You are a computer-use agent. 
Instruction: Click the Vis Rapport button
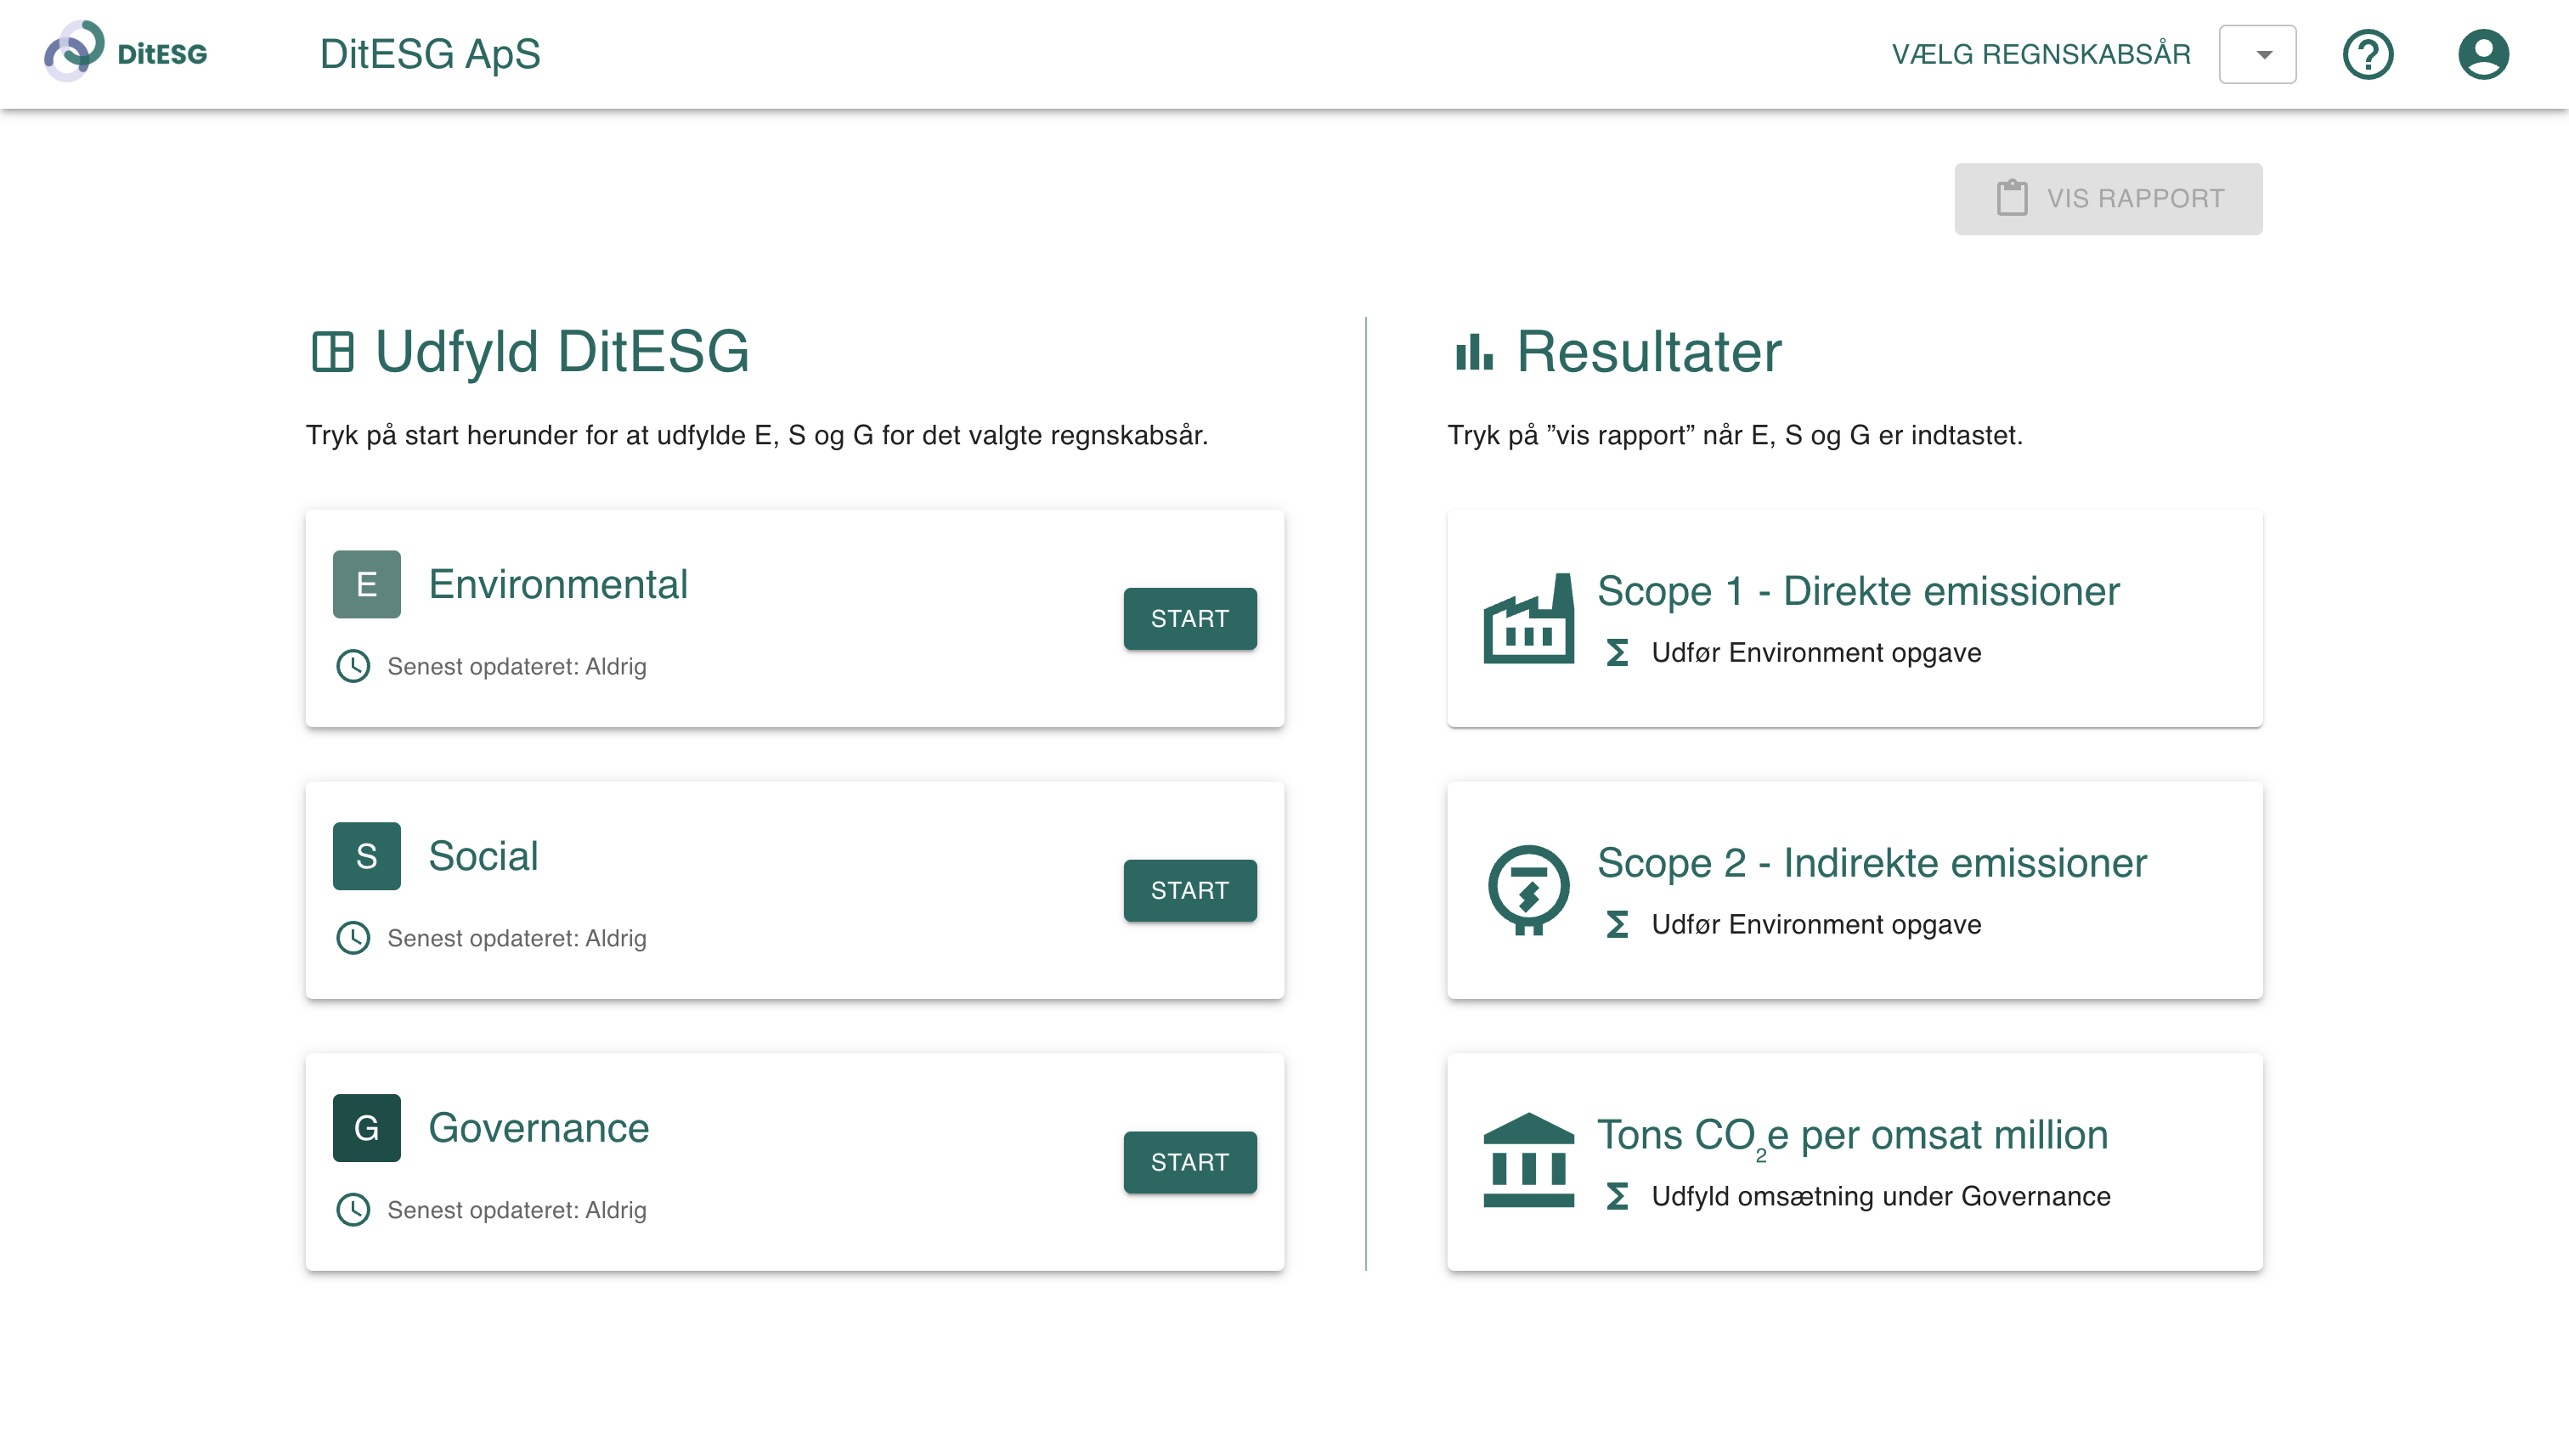click(2107, 199)
